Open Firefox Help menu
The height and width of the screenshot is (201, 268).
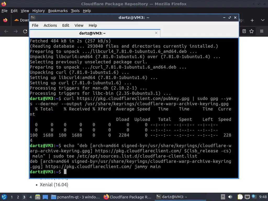87,11
